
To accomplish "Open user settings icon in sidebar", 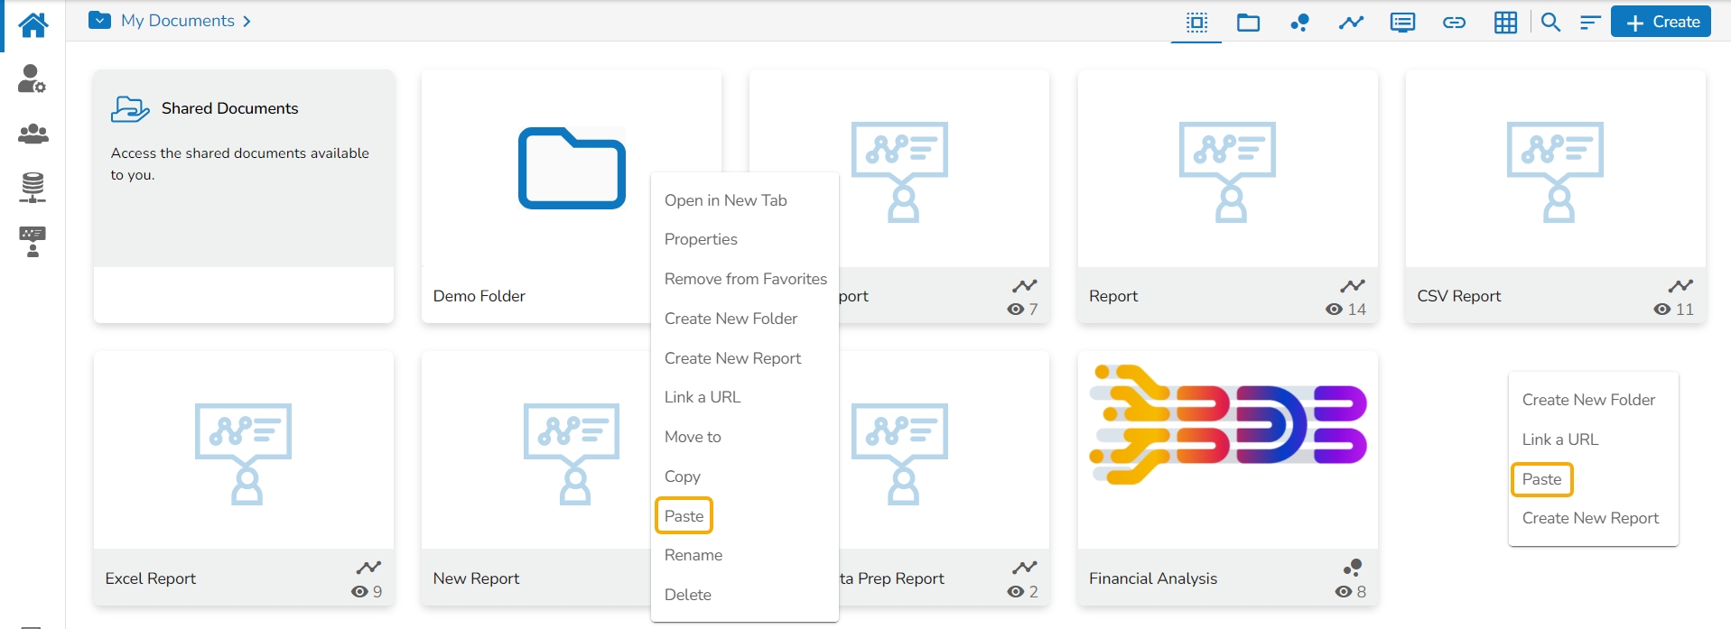I will click(x=33, y=79).
